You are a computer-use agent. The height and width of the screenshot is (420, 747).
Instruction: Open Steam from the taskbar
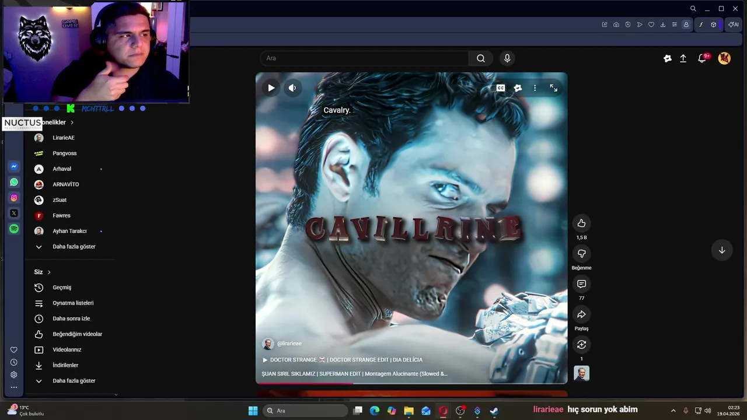pyautogui.click(x=494, y=411)
